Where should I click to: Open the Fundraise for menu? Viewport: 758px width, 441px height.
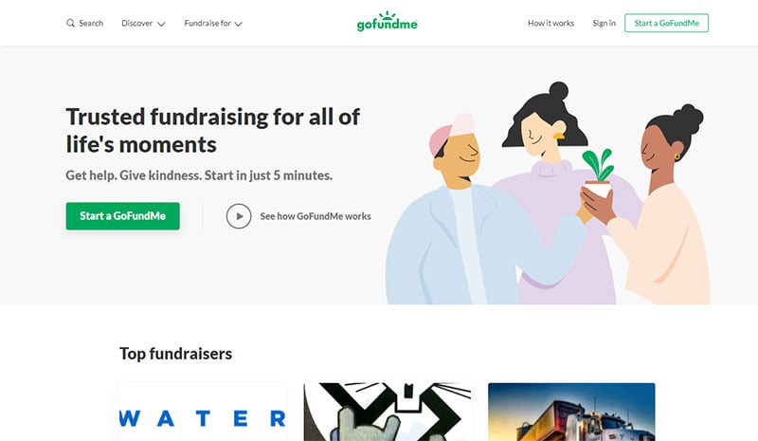pyautogui.click(x=208, y=24)
